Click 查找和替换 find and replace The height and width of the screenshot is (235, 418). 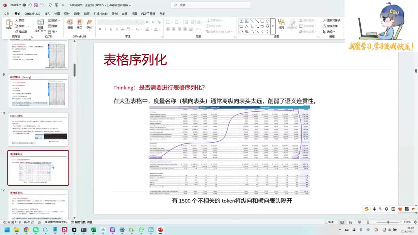(x=331, y=21)
